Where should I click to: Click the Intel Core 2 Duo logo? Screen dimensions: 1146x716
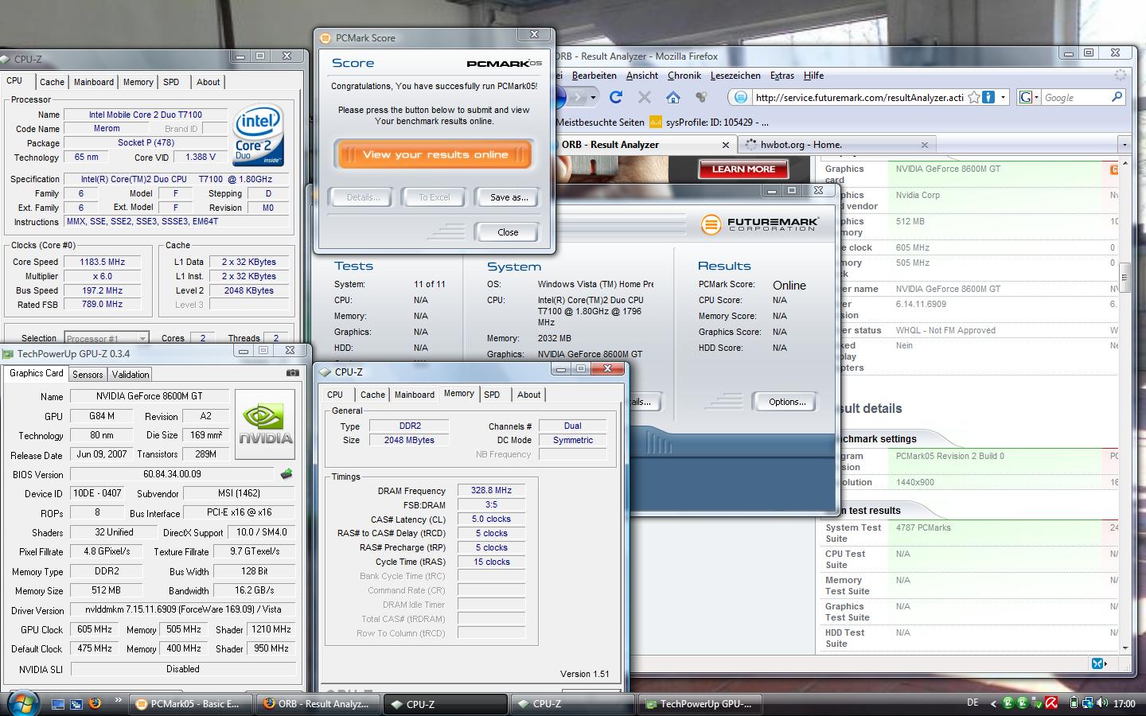259,136
